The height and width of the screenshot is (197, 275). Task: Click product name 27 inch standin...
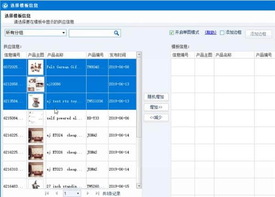pos(64,186)
